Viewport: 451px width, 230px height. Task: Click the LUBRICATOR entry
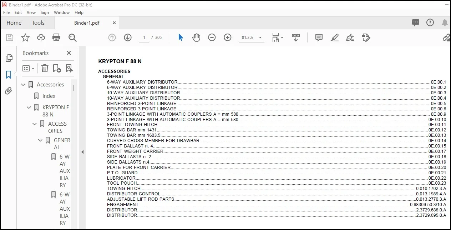click(277, 178)
